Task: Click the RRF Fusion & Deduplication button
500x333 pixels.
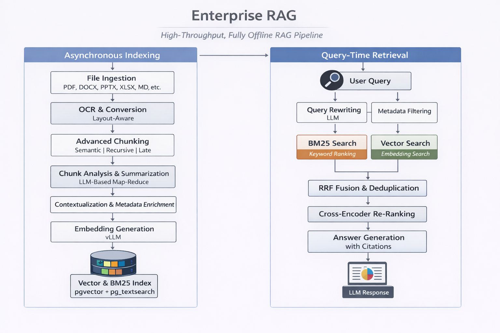Action: pos(367,188)
